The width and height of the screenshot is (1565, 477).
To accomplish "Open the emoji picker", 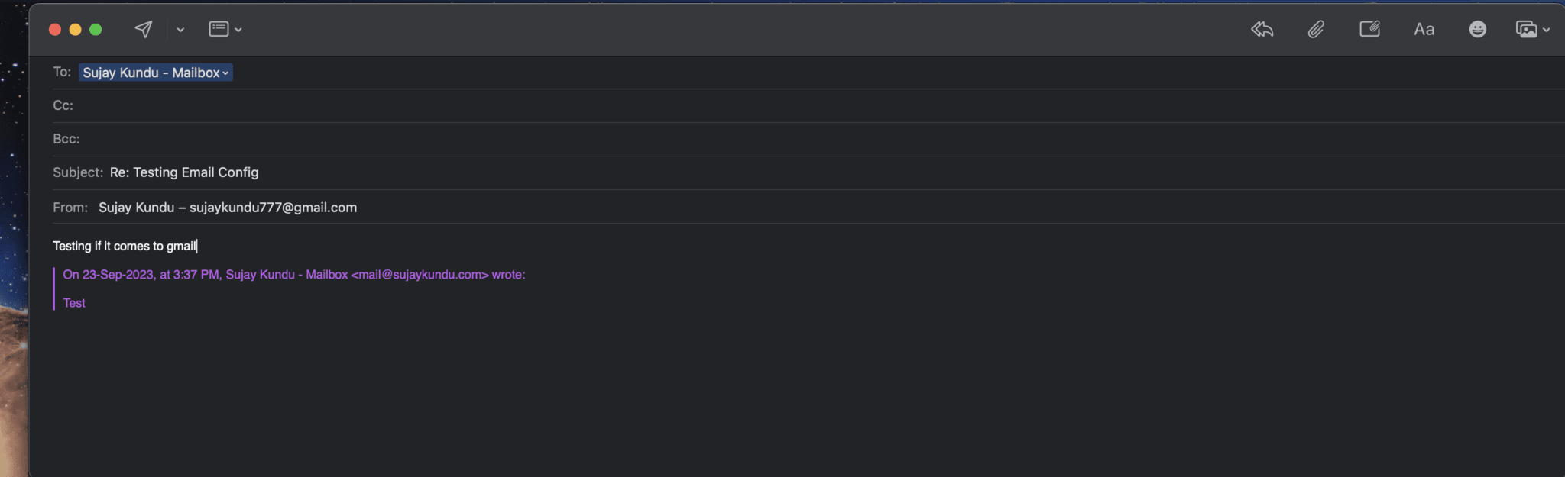I will click(x=1477, y=29).
